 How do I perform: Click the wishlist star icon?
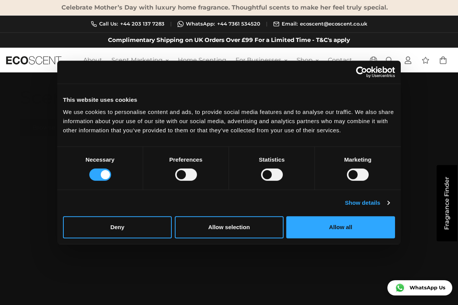[x=425, y=60]
